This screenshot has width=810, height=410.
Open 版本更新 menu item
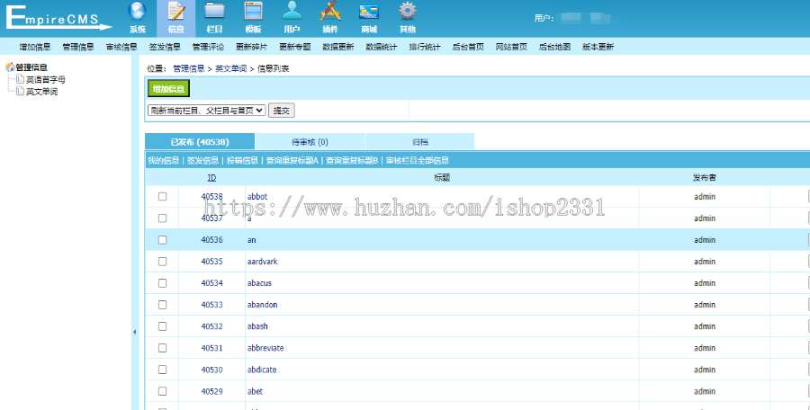(598, 47)
